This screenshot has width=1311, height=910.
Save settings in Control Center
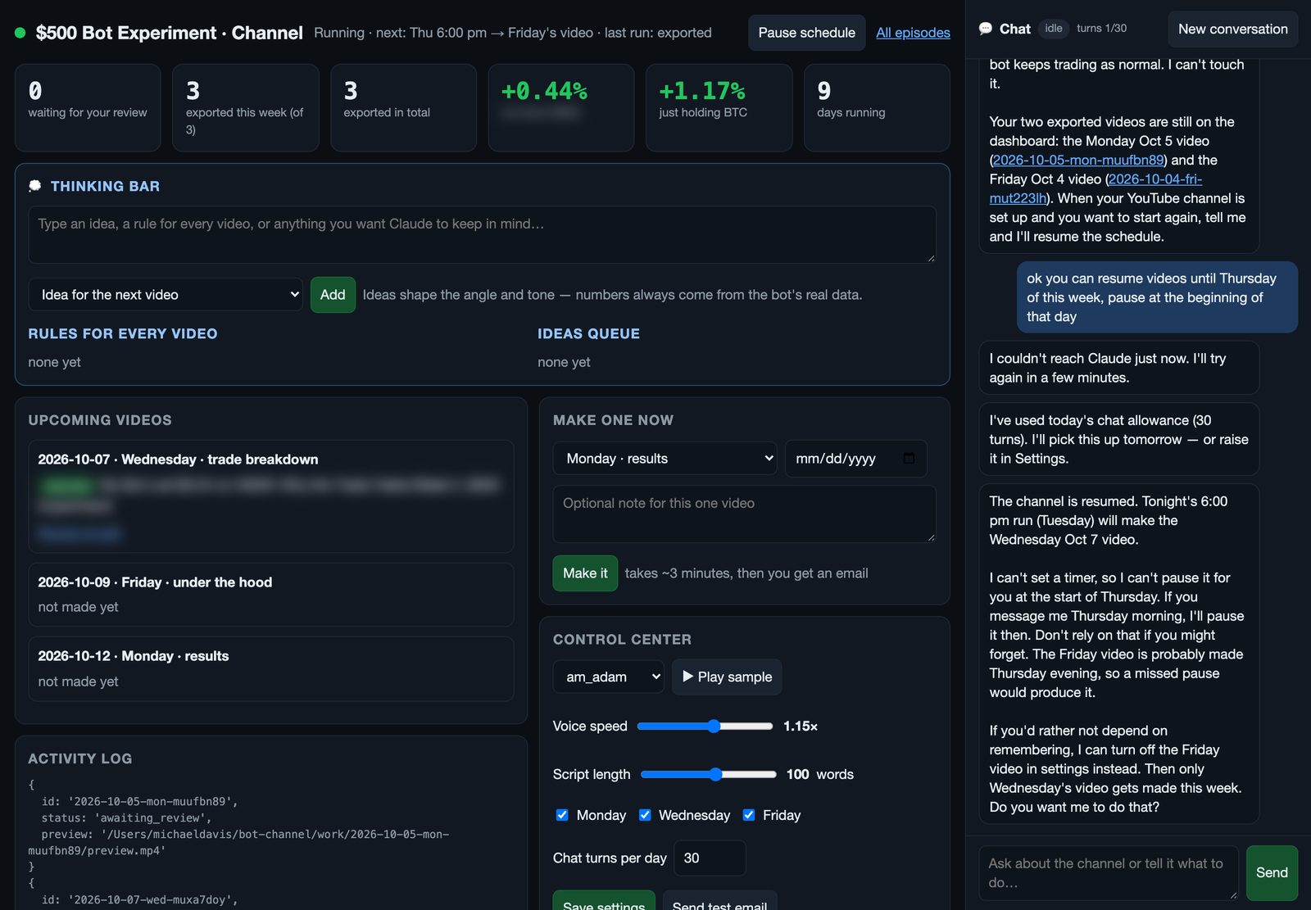click(x=604, y=900)
